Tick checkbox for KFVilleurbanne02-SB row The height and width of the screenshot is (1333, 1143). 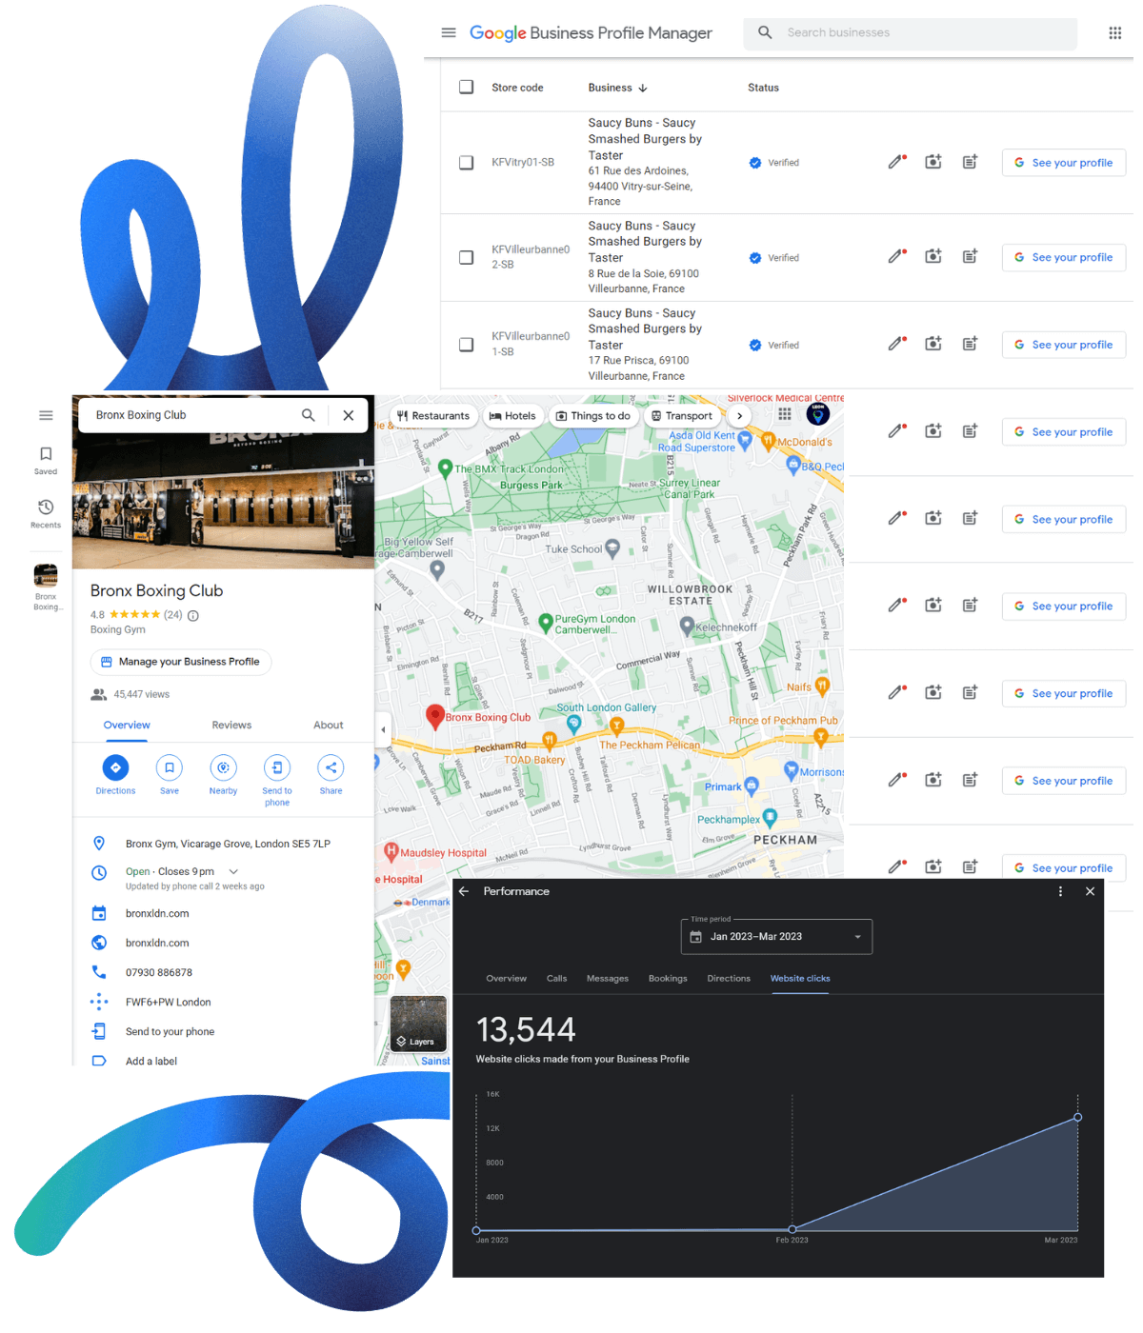pyautogui.click(x=467, y=257)
